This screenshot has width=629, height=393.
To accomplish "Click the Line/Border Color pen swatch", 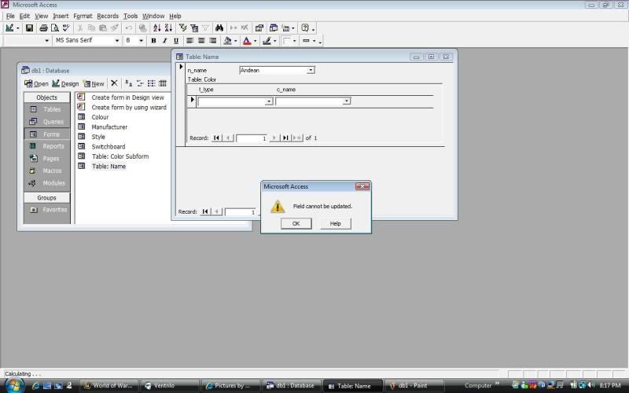I will pyautogui.click(x=267, y=41).
